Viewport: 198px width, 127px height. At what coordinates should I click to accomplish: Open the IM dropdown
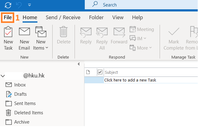tap(138, 38)
